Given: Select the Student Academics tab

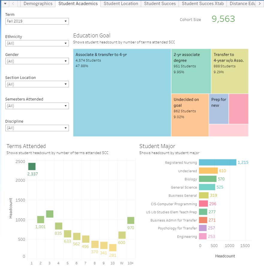Looking at the screenshot, I should (x=78, y=4).
